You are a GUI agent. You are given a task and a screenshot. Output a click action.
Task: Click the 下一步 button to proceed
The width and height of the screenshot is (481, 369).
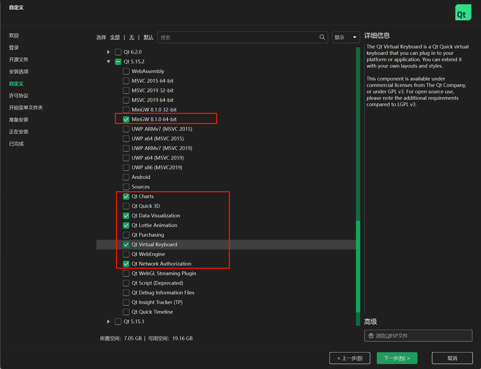pyautogui.click(x=397, y=358)
